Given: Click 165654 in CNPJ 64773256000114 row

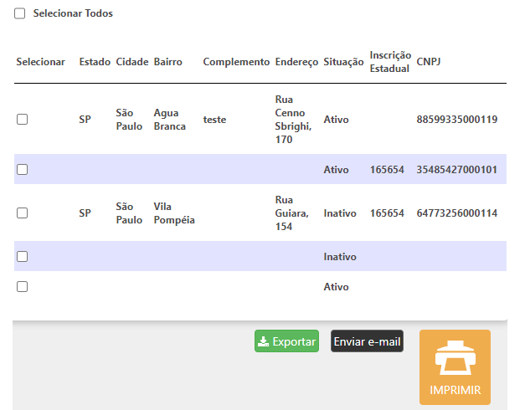Looking at the screenshot, I should (x=387, y=213).
